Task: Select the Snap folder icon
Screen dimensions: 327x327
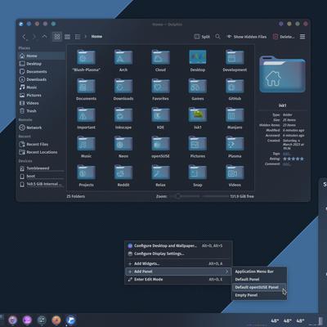Action: [198, 172]
